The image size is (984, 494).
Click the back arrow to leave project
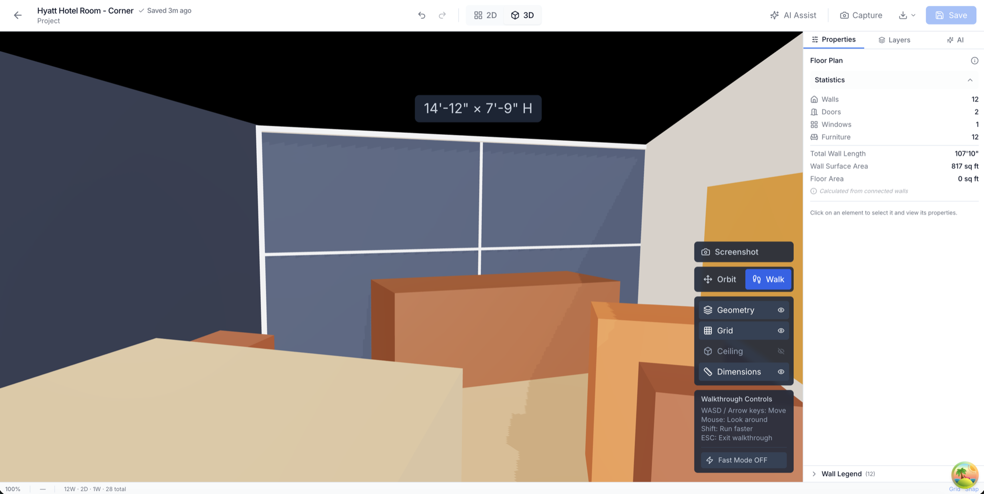coord(18,15)
